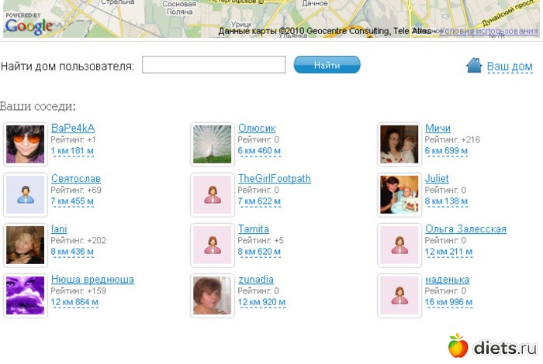The image size is (543, 364).
Task: Click TheGirlFootpath's pink female avatar icon
Action: (213, 194)
